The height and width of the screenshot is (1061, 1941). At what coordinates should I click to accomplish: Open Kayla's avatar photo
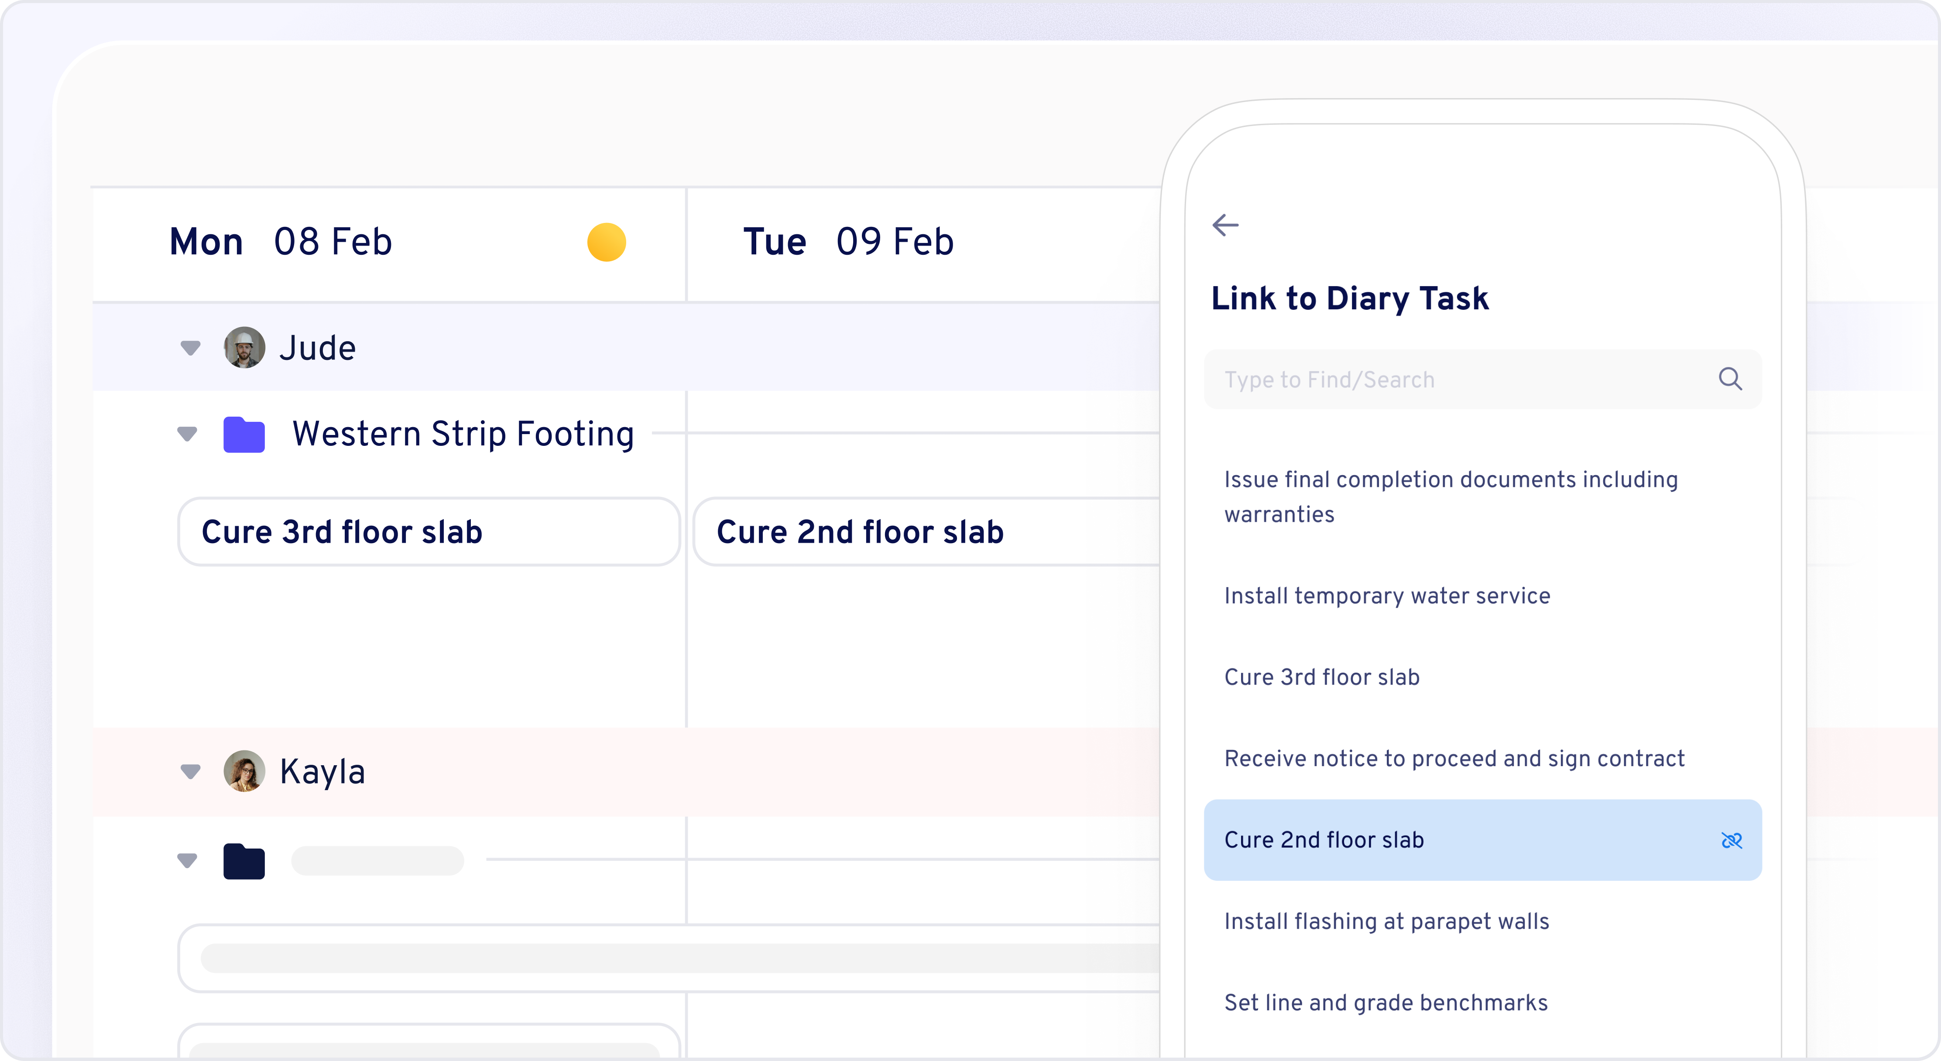point(244,771)
